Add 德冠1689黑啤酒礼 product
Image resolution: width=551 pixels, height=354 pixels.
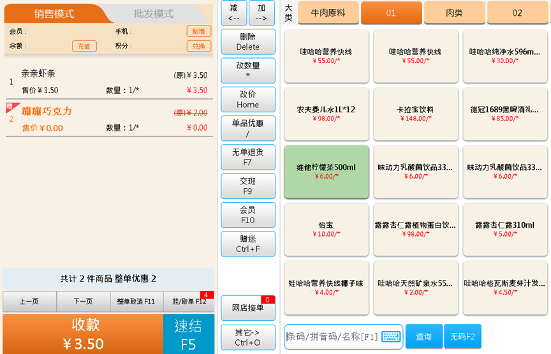(505, 114)
